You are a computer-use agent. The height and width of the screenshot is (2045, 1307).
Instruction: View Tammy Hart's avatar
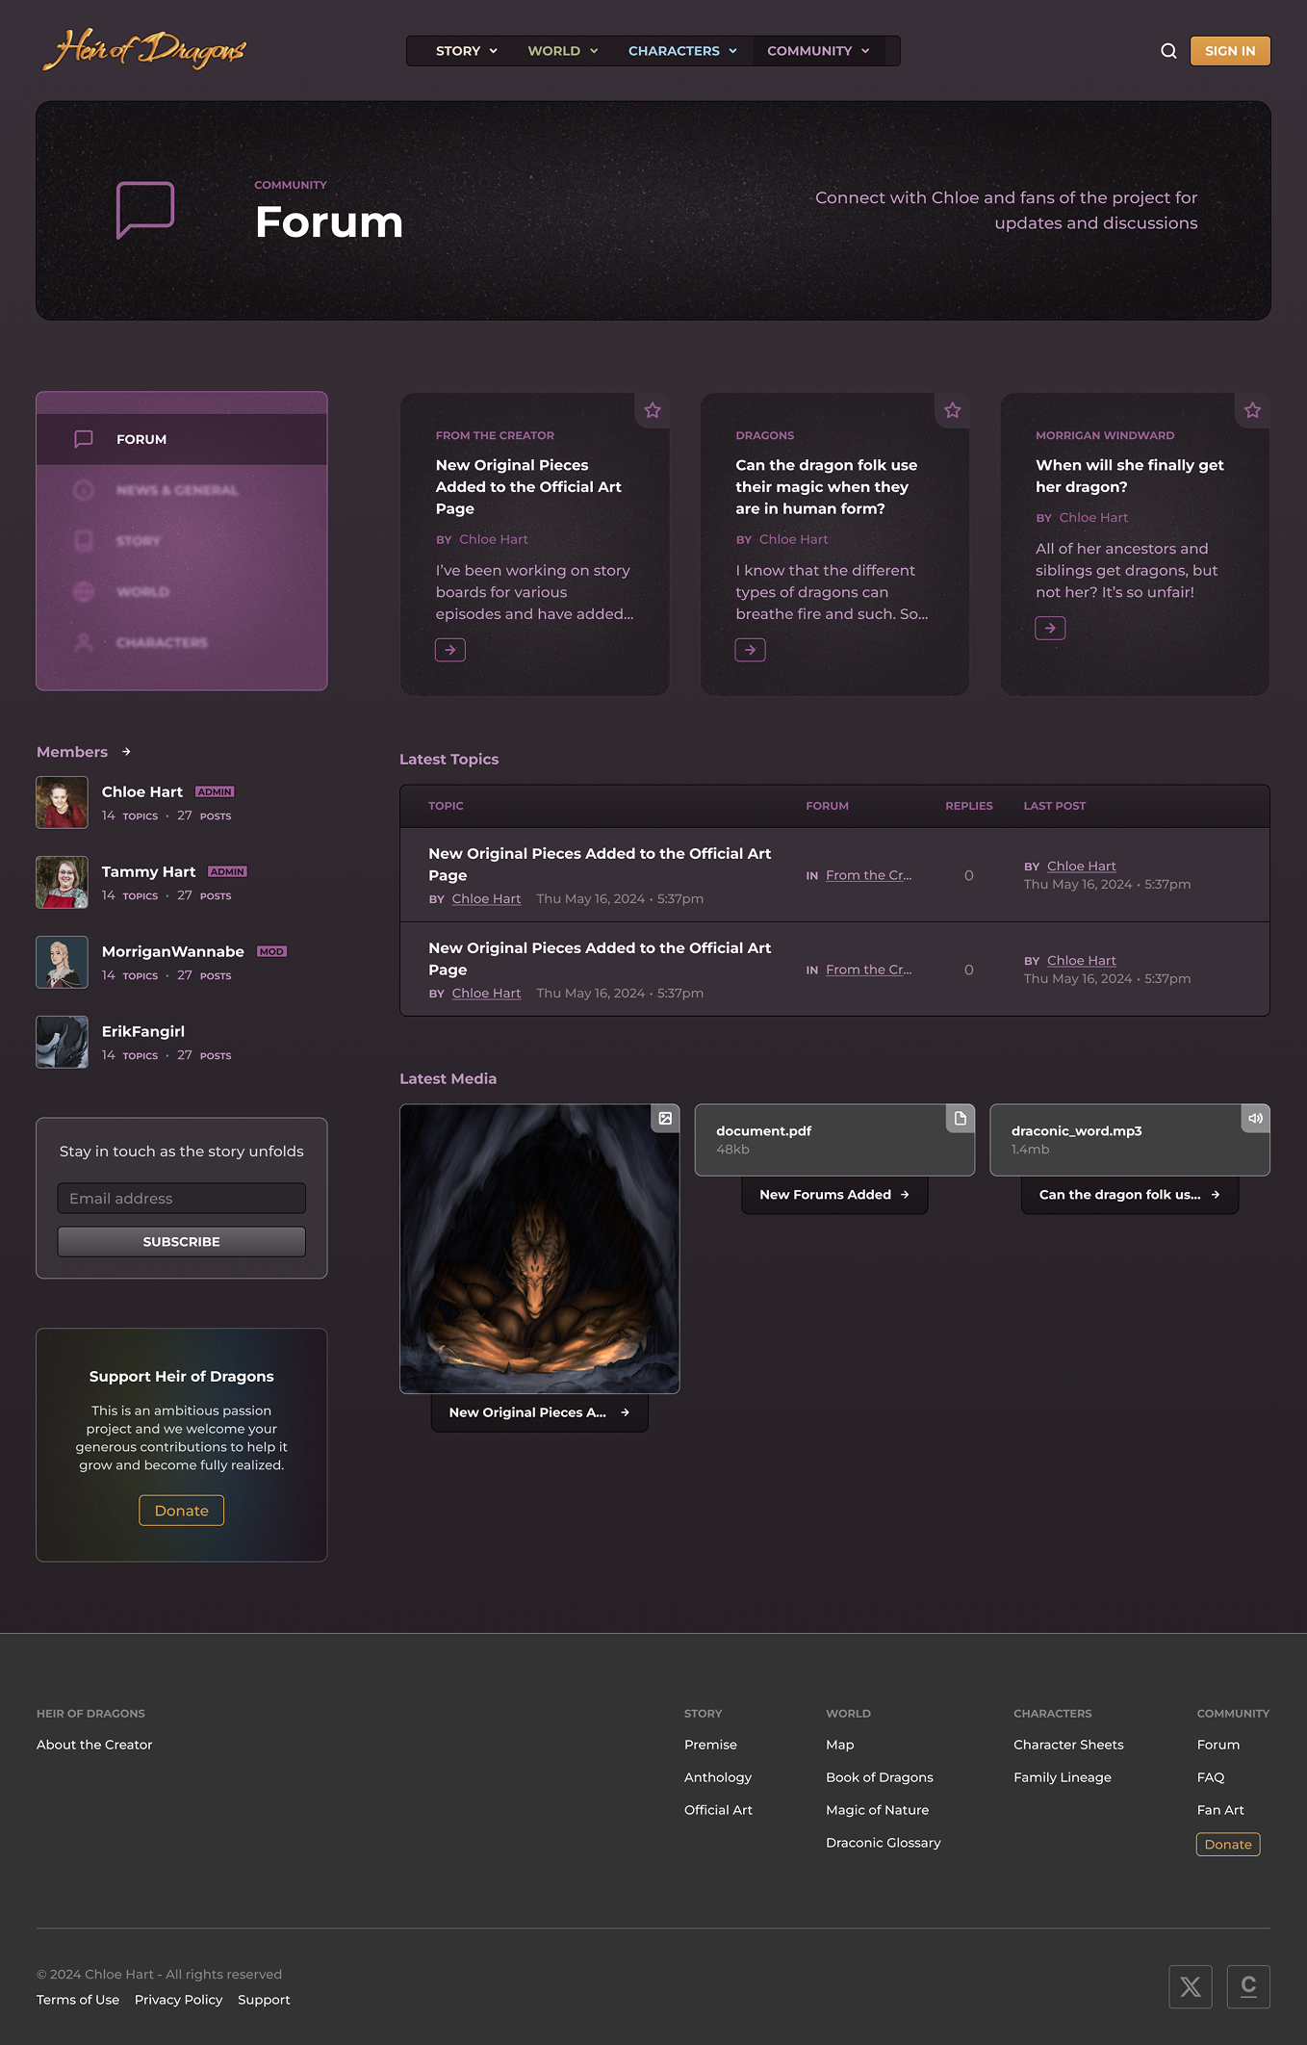62,882
